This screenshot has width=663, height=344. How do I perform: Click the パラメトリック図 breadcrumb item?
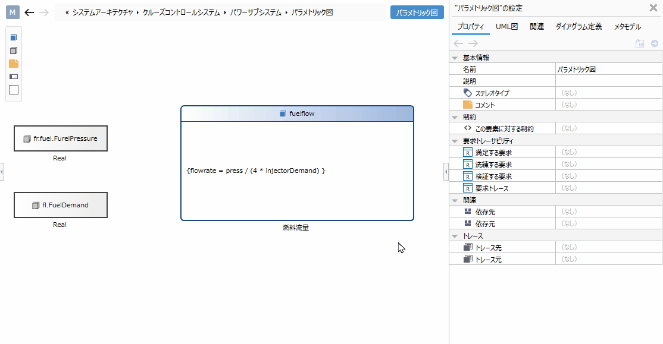312,12
